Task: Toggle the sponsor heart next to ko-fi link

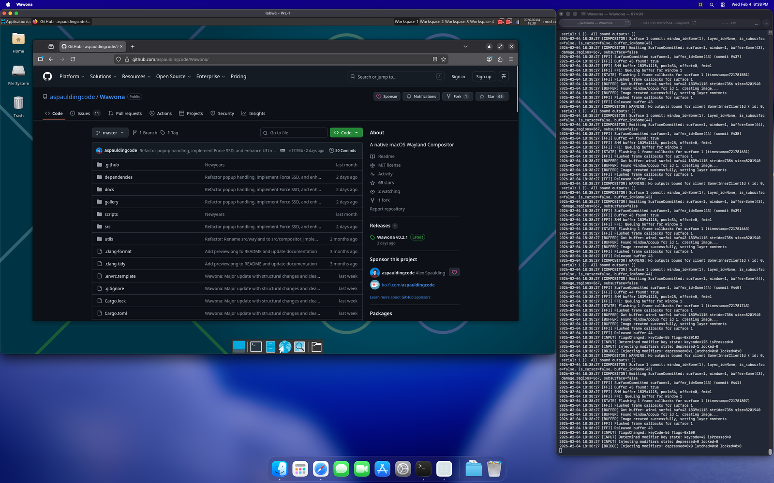Action: pyautogui.click(x=454, y=272)
